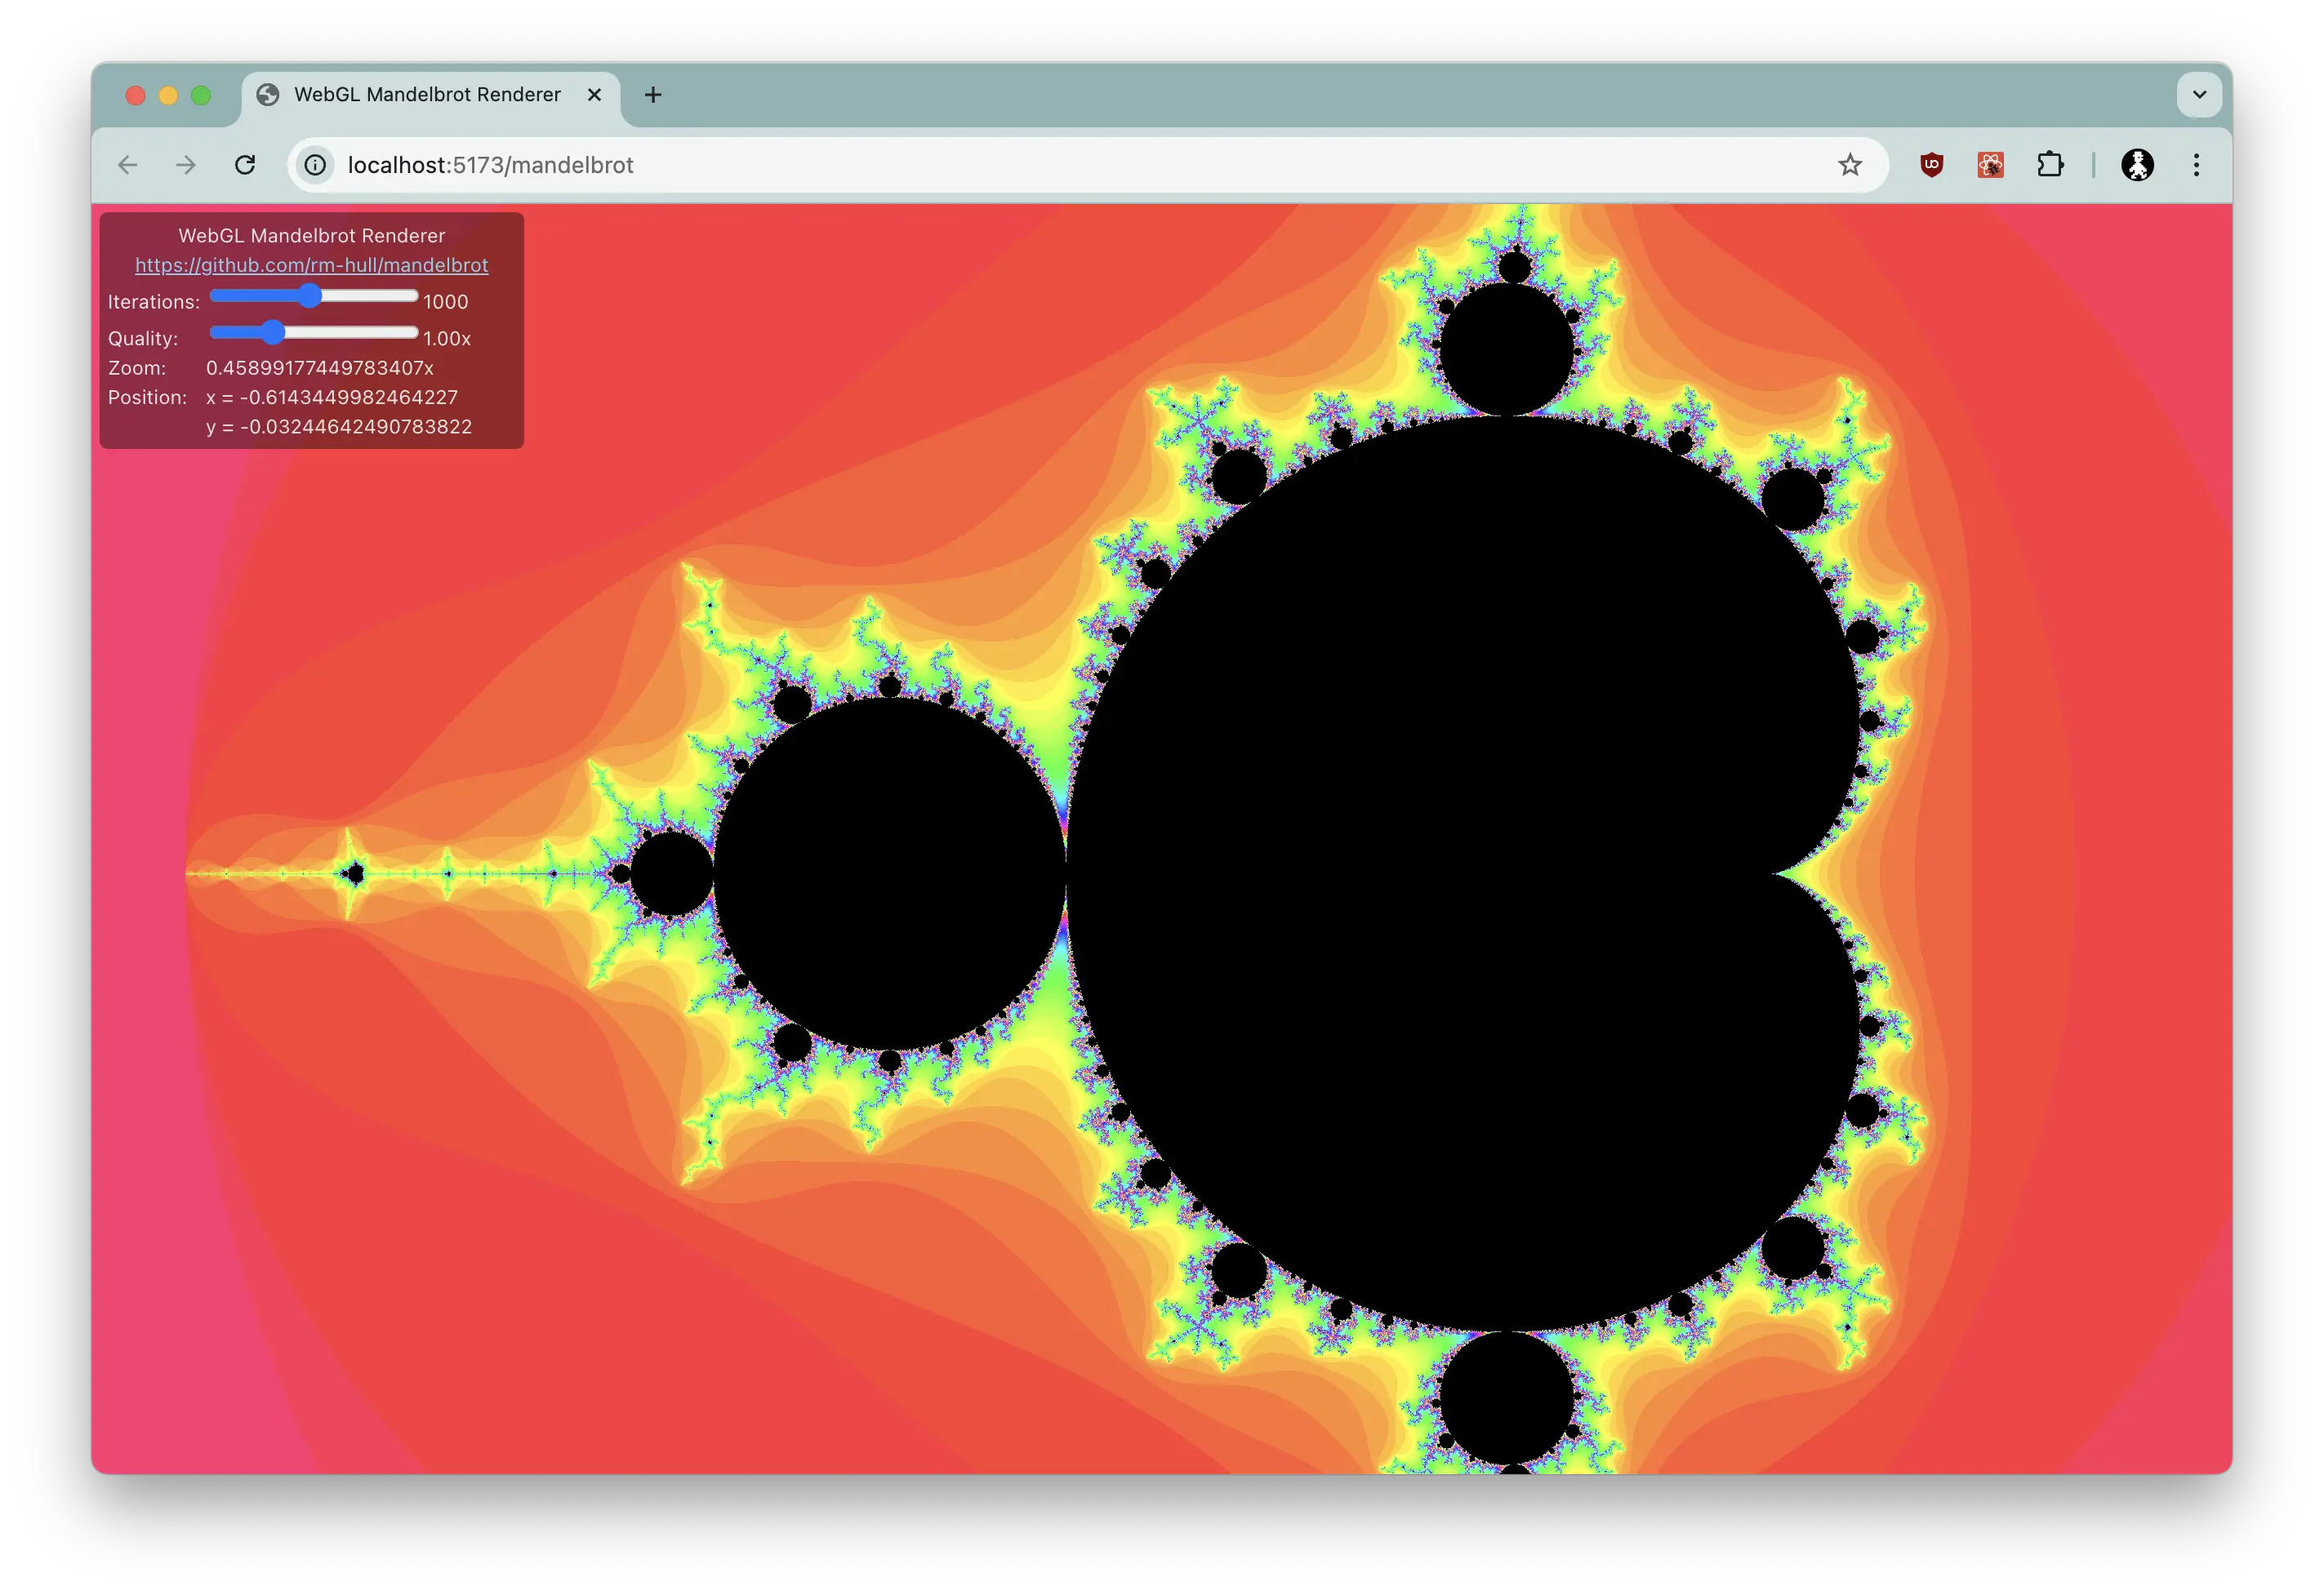
Task: Open the Extensions puzzle-piece menu
Action: tap(2050, 165)
